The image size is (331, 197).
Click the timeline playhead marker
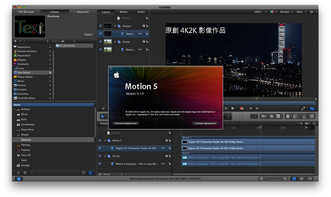pos(260,127)
